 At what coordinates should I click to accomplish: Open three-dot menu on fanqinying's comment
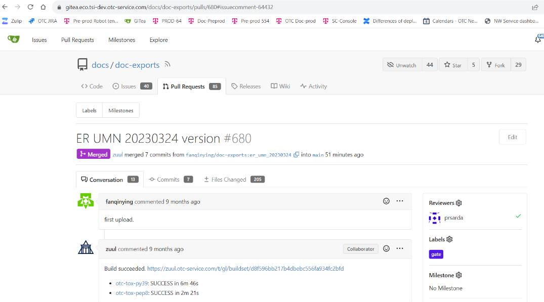click(400, 201)
